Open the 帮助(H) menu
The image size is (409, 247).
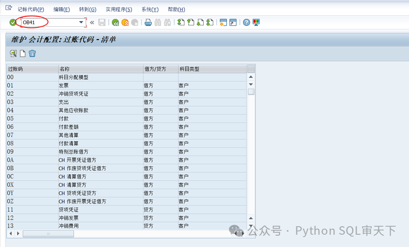[x=176, y=9]
